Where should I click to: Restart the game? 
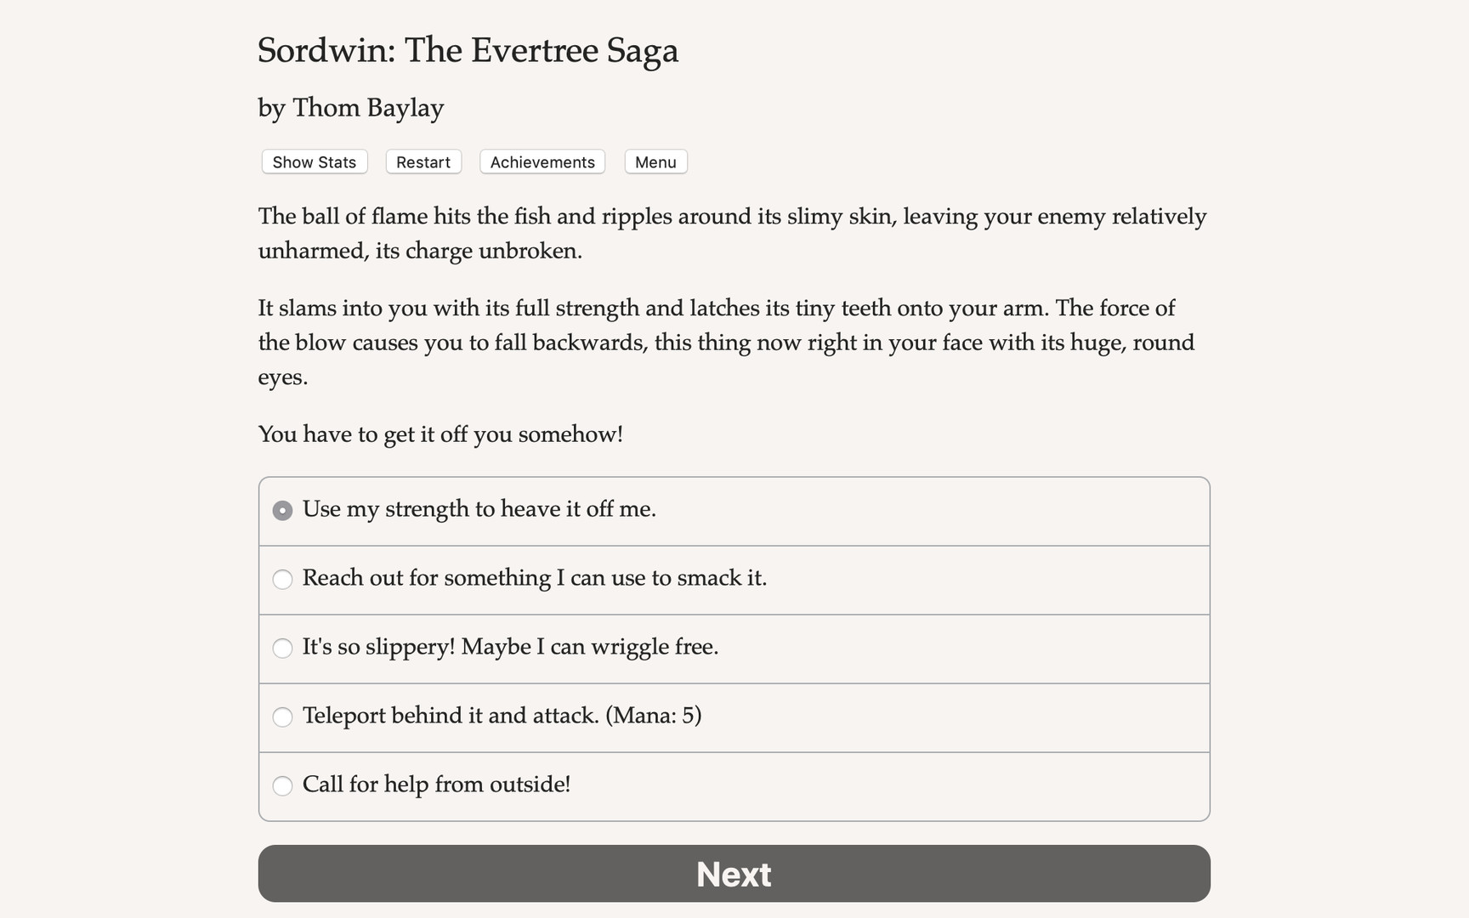click(x=423, y=161)
